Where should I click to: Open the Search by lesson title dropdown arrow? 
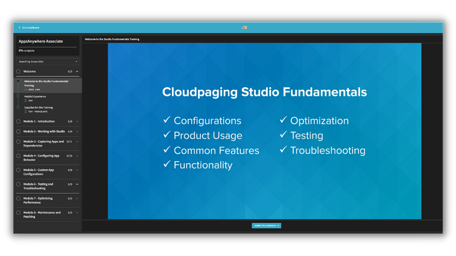[76, 61]
